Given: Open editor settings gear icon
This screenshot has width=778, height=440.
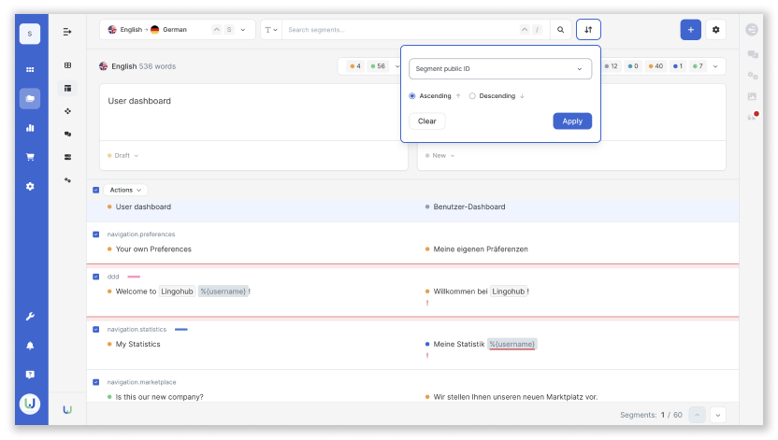Looking at the screenshot, I should coord(715,30).
